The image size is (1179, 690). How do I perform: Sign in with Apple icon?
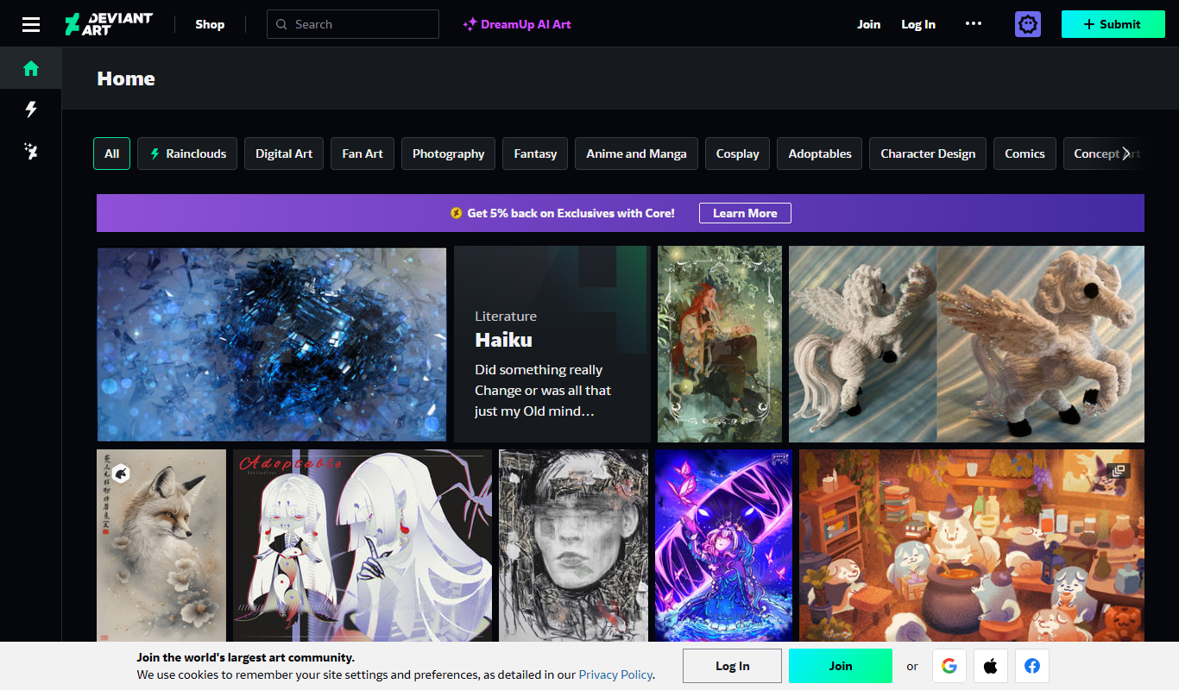[x=991, y=666]
